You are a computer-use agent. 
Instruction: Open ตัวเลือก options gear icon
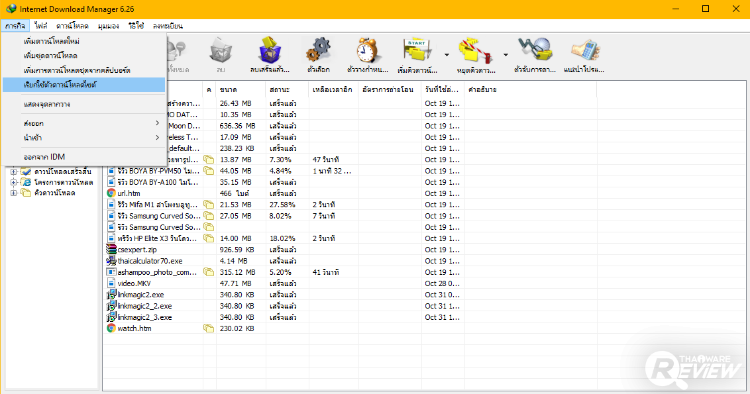319,50
